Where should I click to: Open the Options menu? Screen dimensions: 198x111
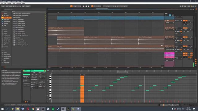tap(19, 3)
